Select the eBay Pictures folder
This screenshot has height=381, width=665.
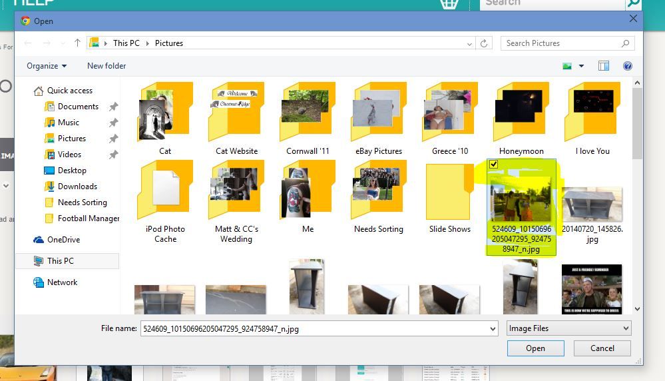pos(379,119)
